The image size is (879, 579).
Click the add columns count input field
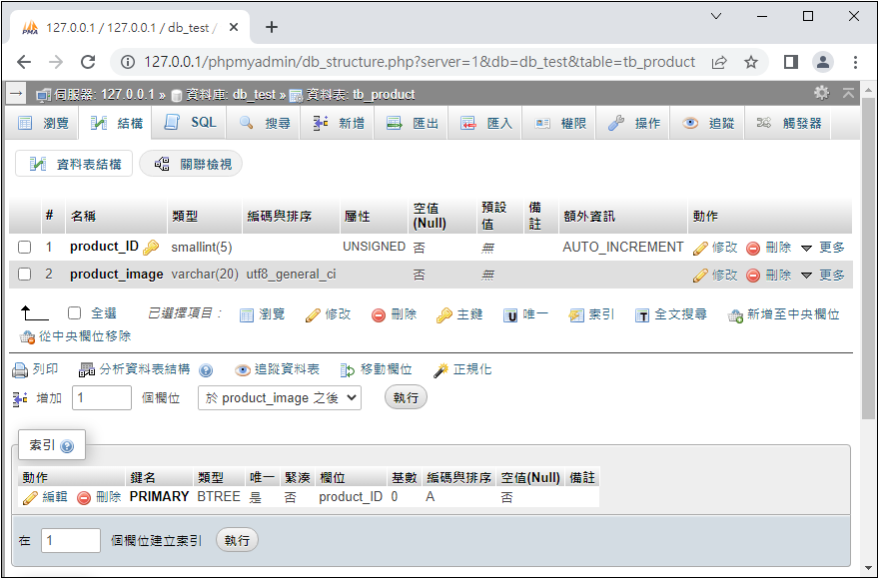101,397
